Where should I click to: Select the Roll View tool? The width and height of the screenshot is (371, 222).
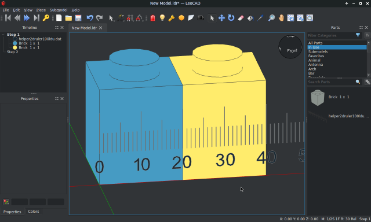pos(300,18)
